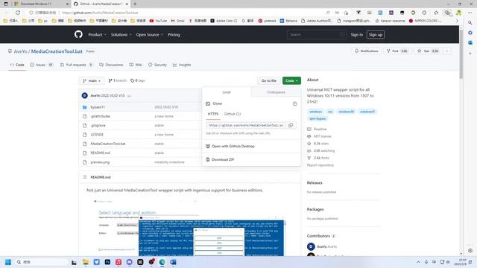Open the .gitignore file
477x268 pixels.
coord(98,125)
